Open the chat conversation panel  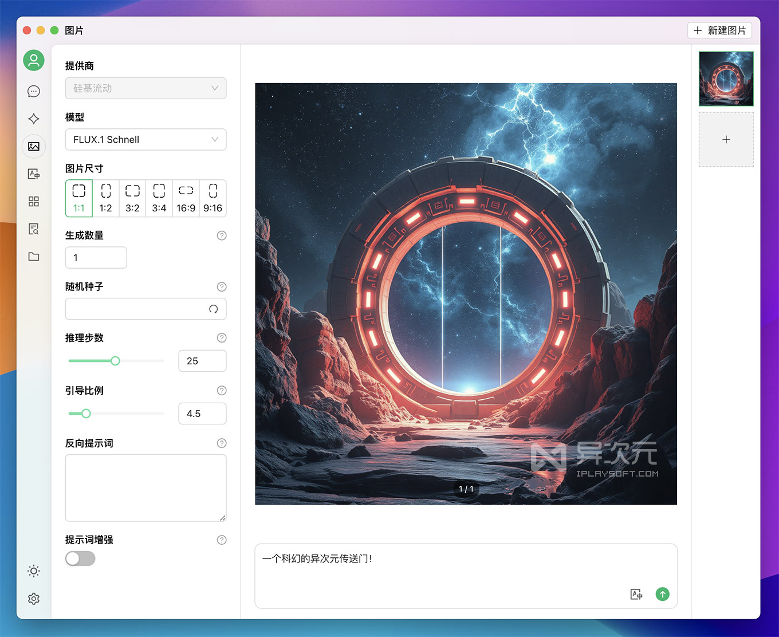pos(33,91)
